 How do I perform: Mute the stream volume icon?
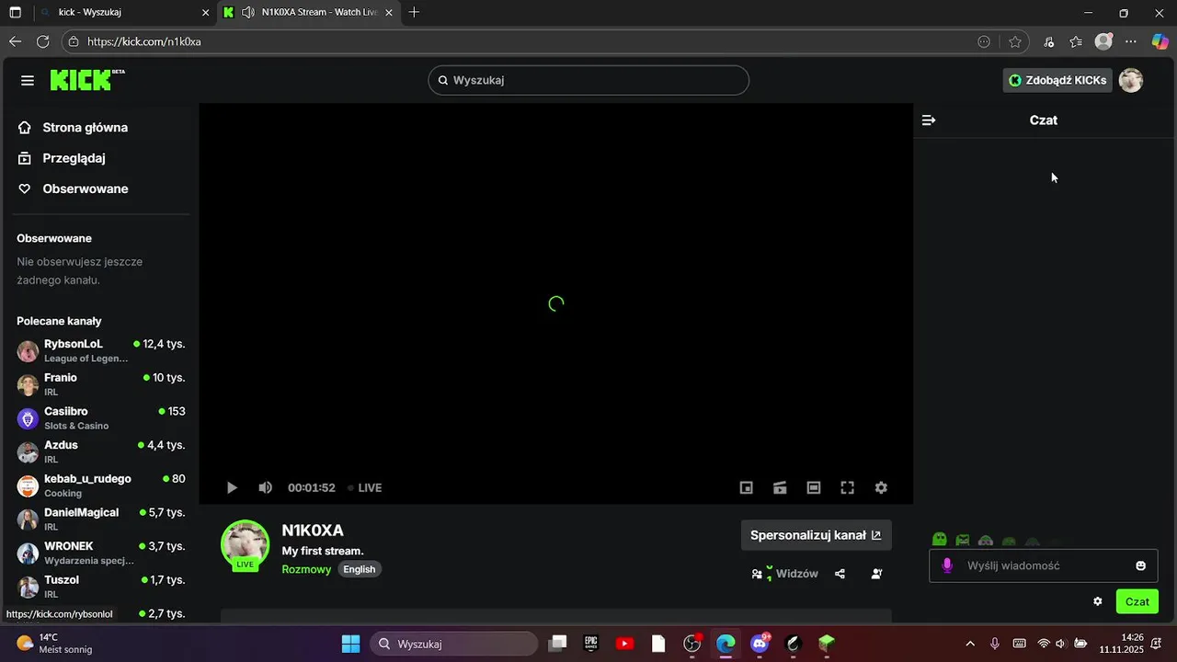coord(265,487)
